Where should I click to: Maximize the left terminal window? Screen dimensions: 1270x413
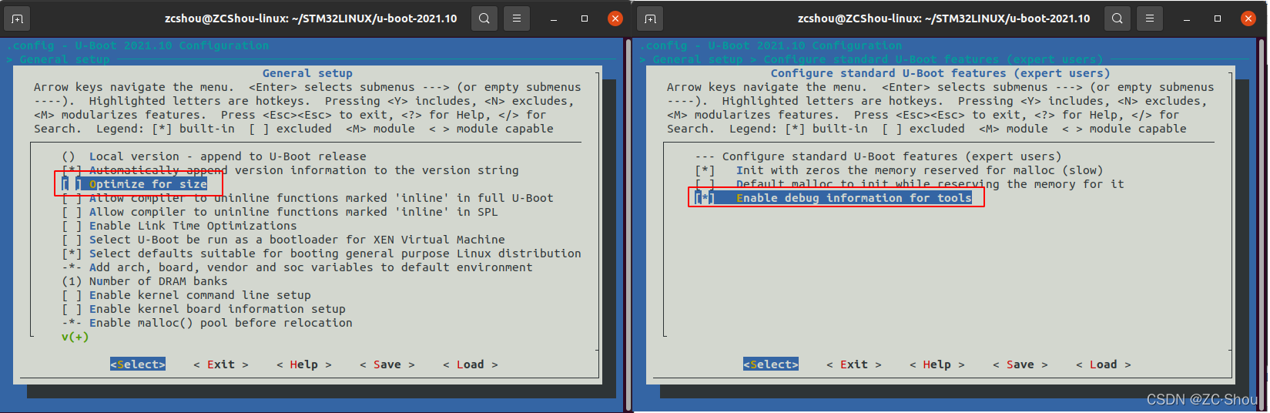(585, 18)
